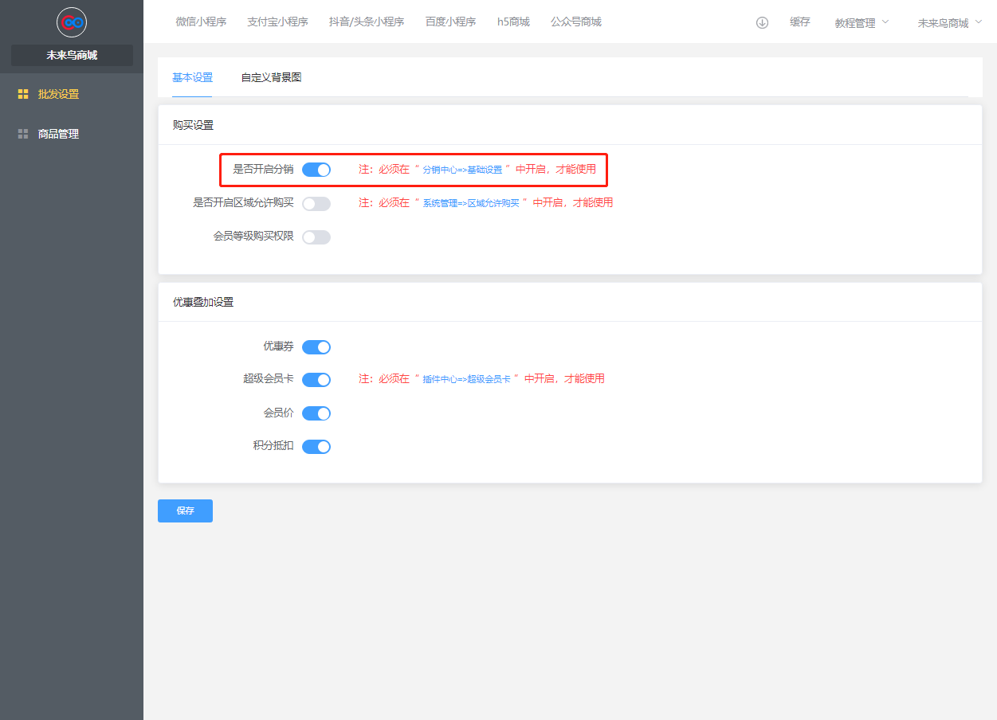Switch off the 会员价 toggle
Image resolution: width=997 pixels, height=720 pixels.
[x=316, y=413]
